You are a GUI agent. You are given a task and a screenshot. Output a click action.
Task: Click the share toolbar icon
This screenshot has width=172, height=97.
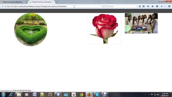point(162,6)
